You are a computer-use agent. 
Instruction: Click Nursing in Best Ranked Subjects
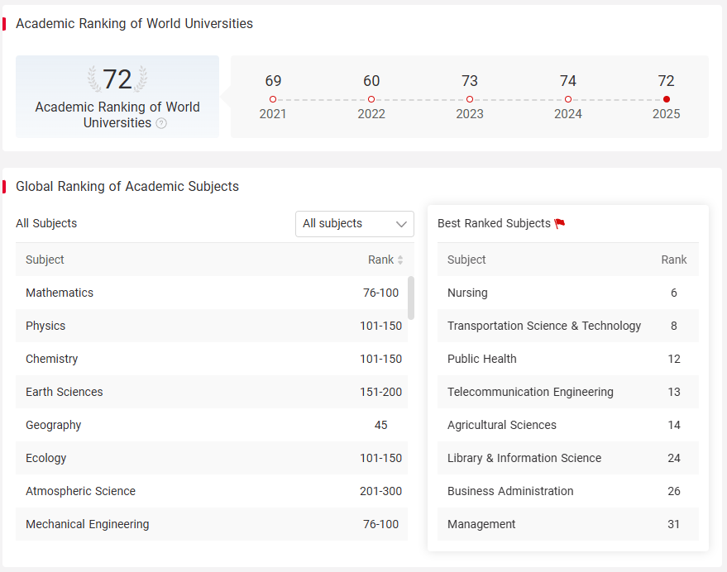tap(467, 293)
